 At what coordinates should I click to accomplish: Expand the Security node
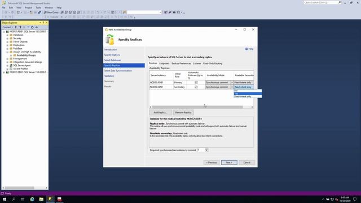(x=7, y=38)
